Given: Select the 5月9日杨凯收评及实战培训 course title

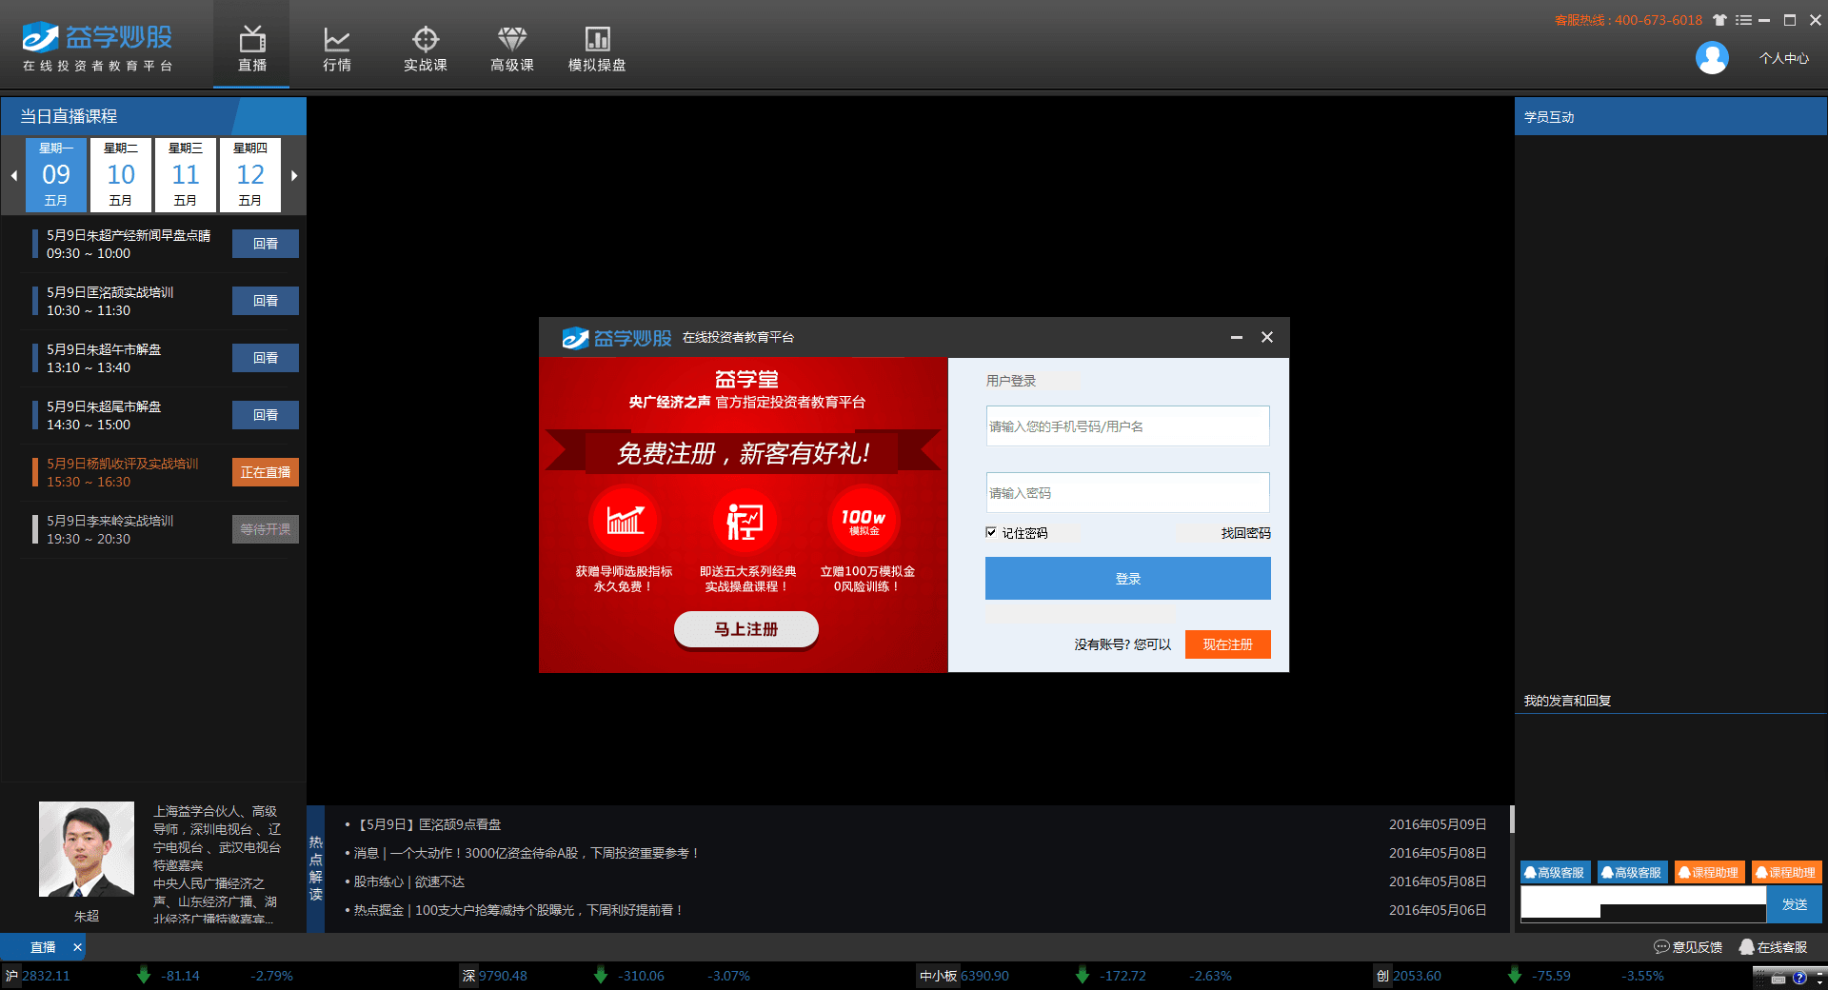Looking at the screenshot, I should pyautogui.click(x=123, y=464).
